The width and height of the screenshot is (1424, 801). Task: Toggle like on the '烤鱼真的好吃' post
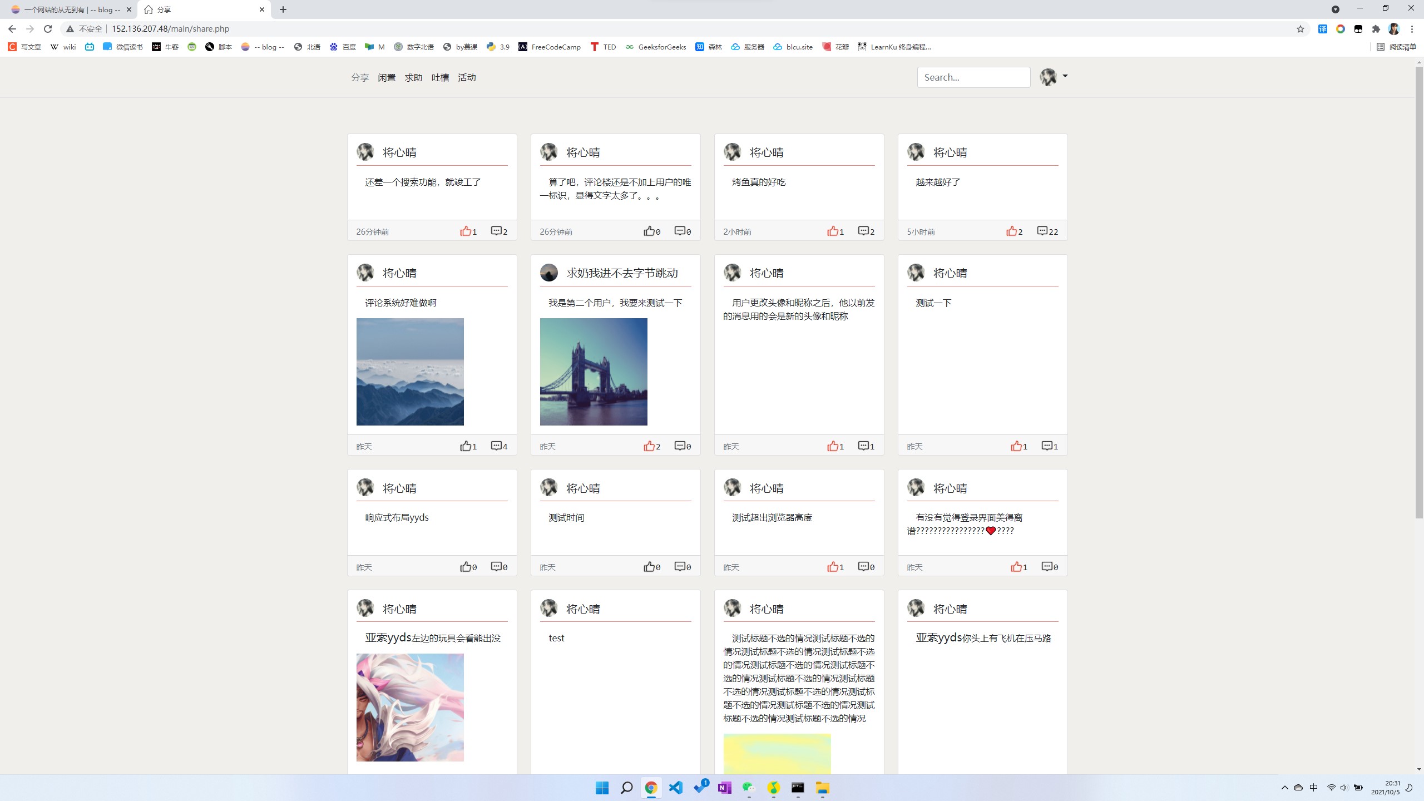pyautogui.click(x=833, y=231)
